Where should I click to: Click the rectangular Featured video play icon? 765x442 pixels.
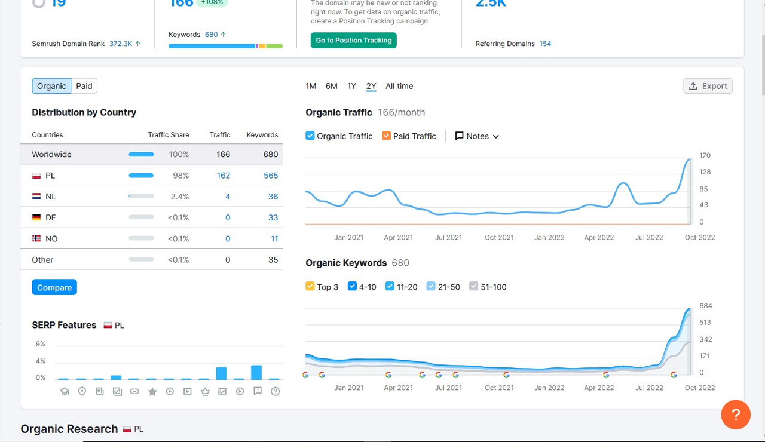coord(187,392)
